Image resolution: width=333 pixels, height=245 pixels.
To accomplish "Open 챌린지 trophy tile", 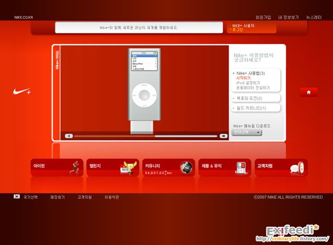I will pyautogui.click(x=113, y=167).
